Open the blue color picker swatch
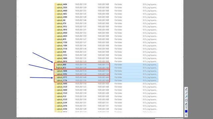Image resolution: width=213 pixels, height=119 pixels. click(x=186, y=111)
